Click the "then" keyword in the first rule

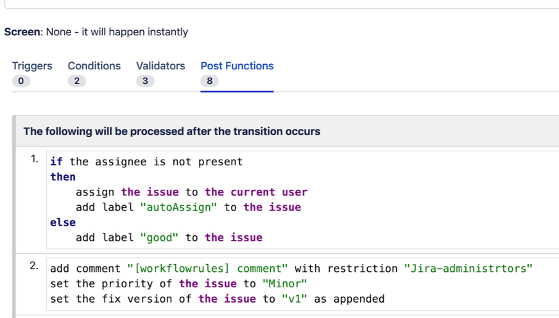tap(63, 177)
